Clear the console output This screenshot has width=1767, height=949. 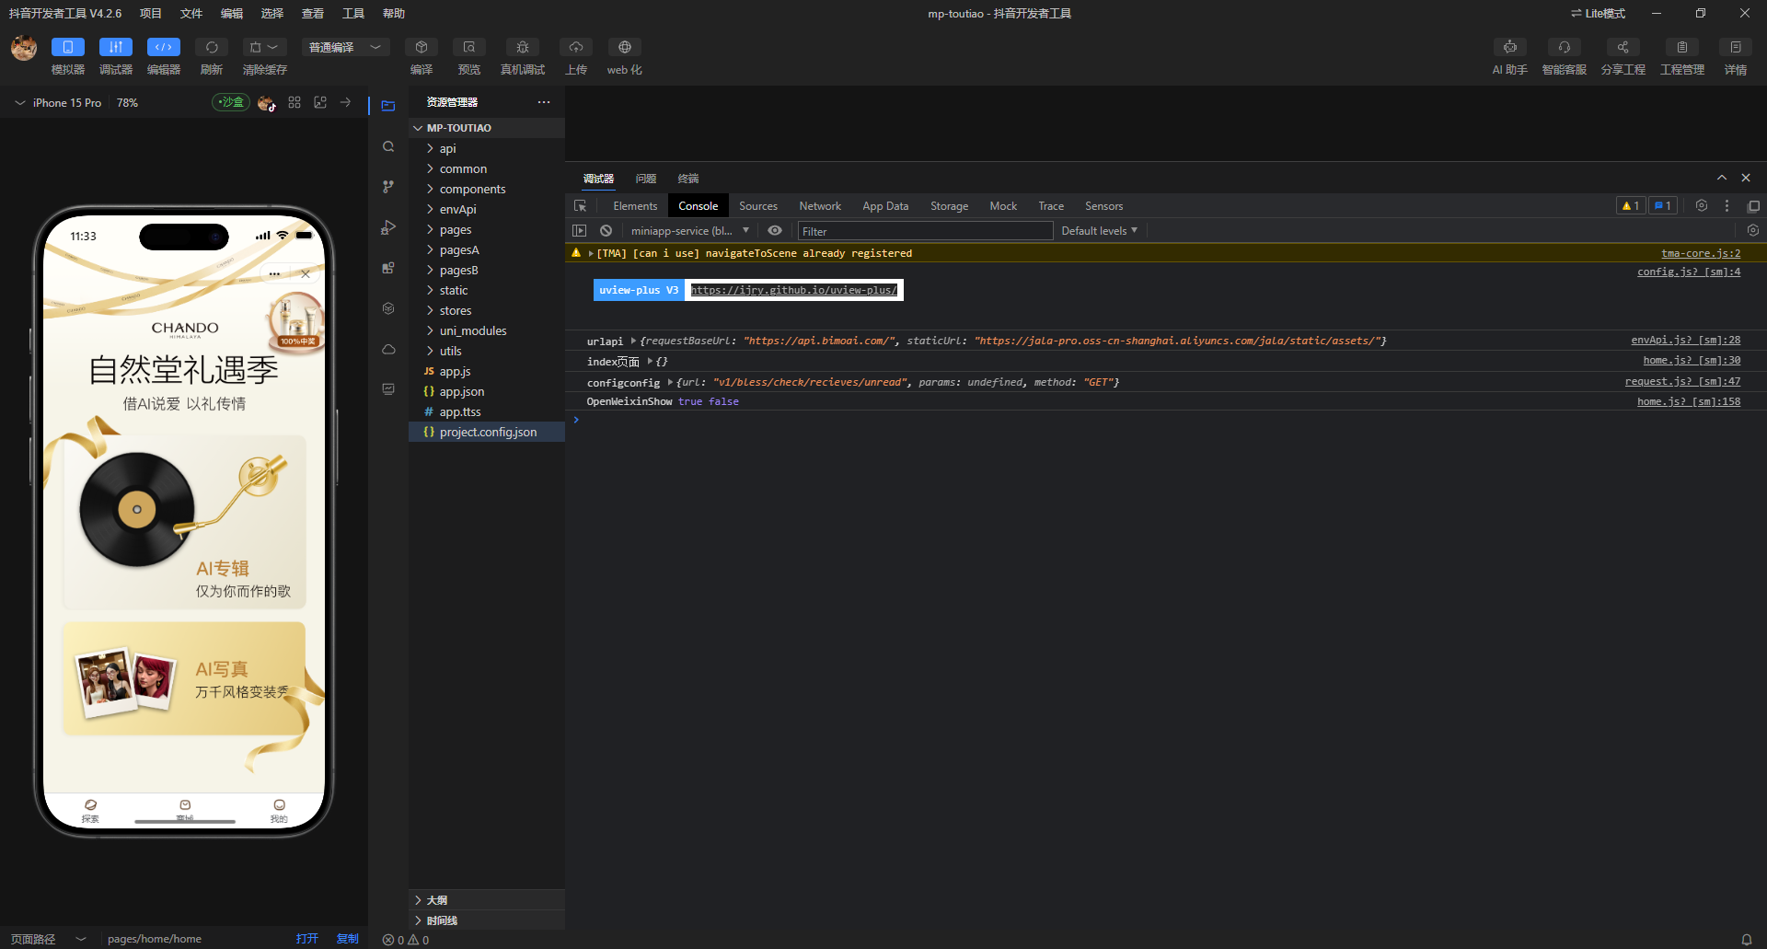[606, 231]
